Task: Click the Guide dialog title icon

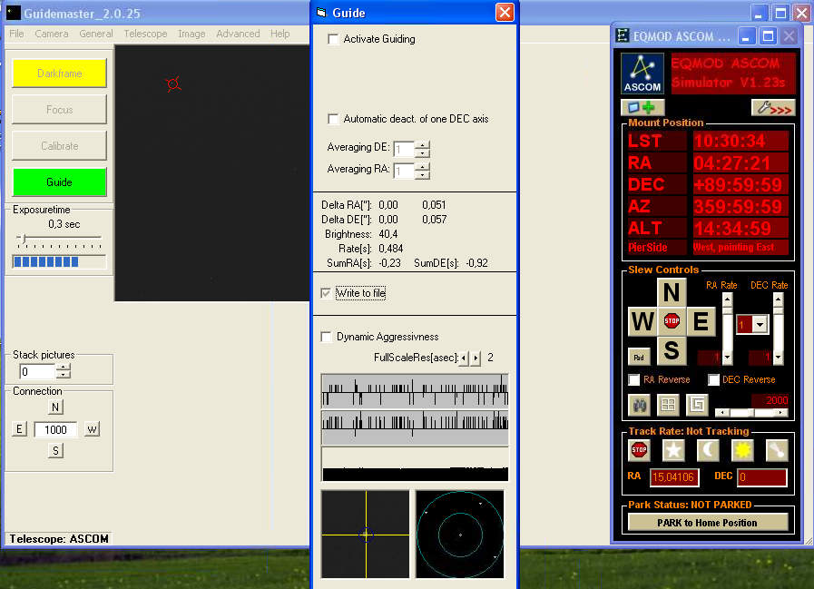Action: coord(322,13)
